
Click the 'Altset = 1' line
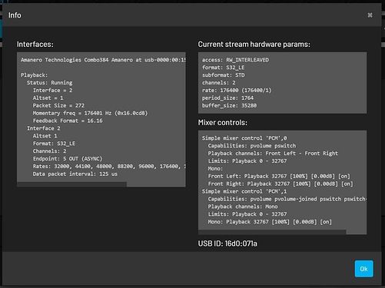coord(48,98)
